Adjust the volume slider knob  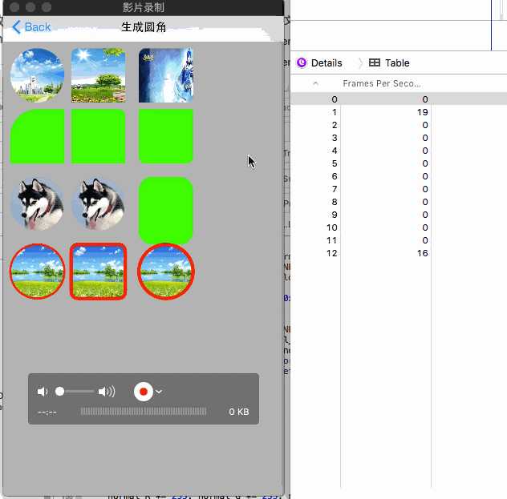60,391
